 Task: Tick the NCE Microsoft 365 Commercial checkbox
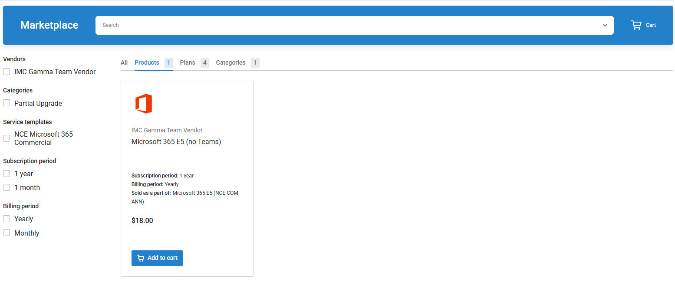[7, 138]
